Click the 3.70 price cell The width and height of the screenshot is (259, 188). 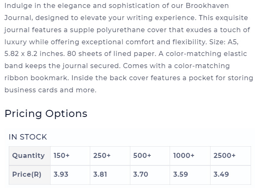tap(150, 175)
